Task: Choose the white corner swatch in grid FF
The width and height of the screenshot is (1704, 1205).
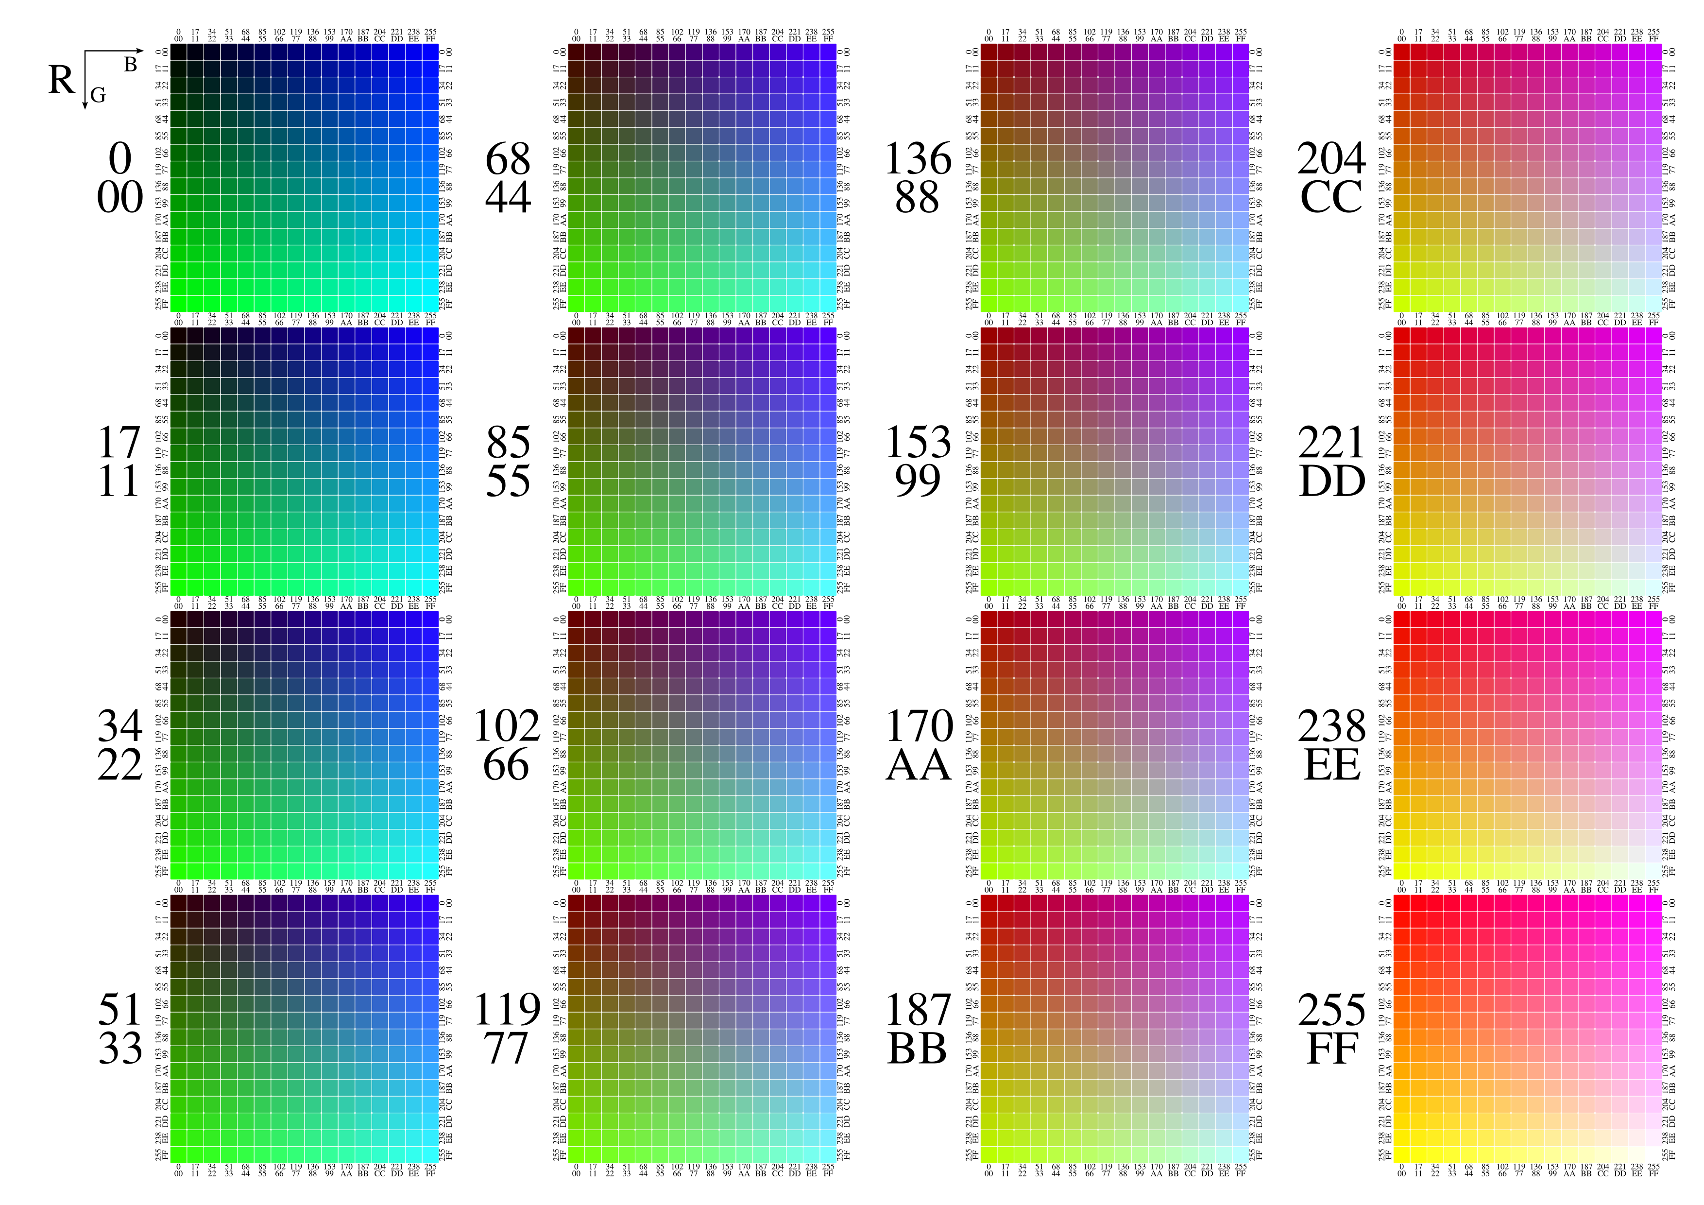Action: click(1653, 1154)
